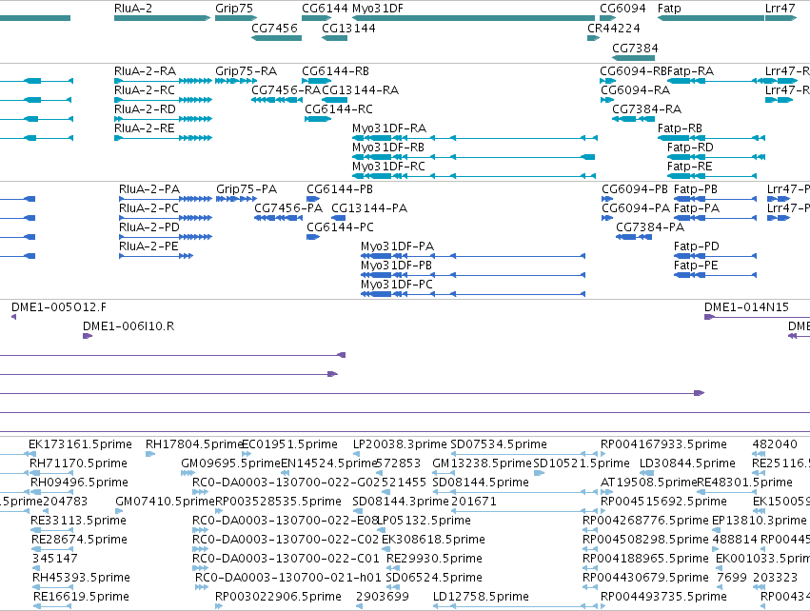The image size is (810, 611).
Task: Click EST label RH71170.5prime
Action: 78,463
